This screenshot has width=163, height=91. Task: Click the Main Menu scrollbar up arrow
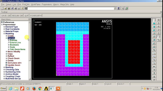tap(30, 22)
